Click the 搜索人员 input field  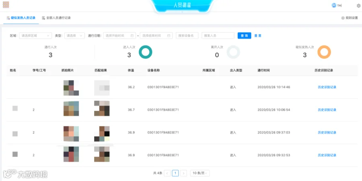click(218, 36)
